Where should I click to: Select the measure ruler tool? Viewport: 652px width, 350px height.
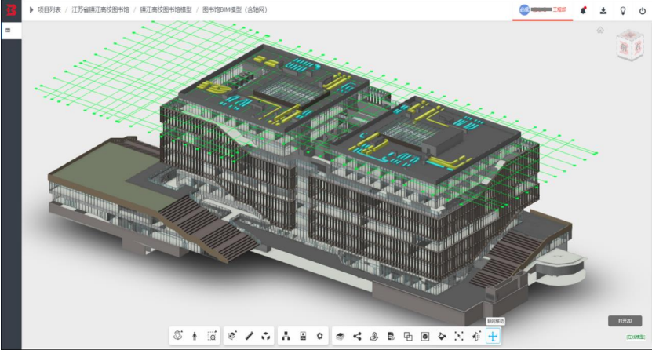[249, 336]
